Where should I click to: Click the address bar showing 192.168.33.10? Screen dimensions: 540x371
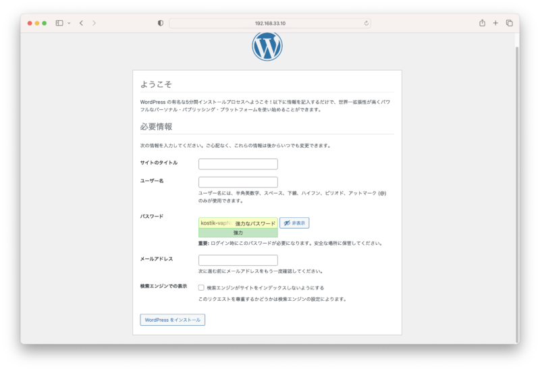pos(270,23)
